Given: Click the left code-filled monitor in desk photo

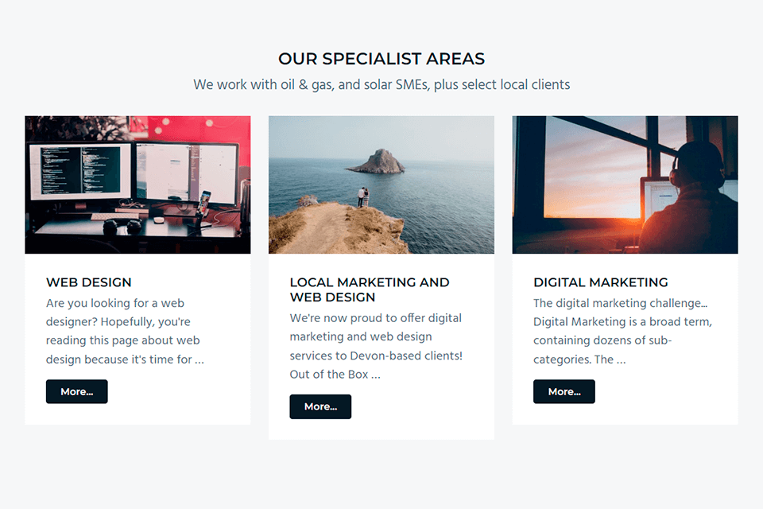Looking at the screenshot, I should 79,172.
